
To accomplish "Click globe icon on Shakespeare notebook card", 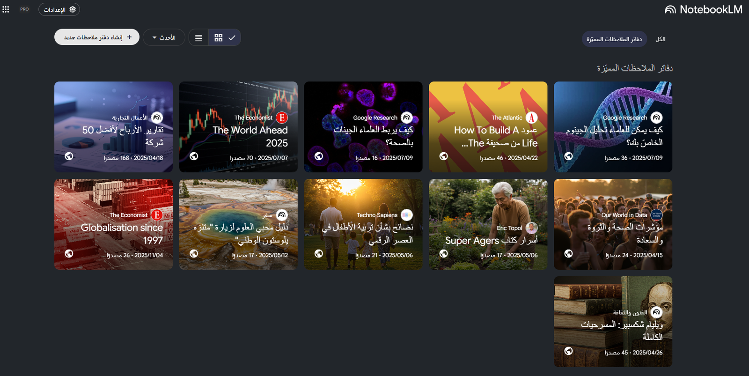I will (568, 351).
